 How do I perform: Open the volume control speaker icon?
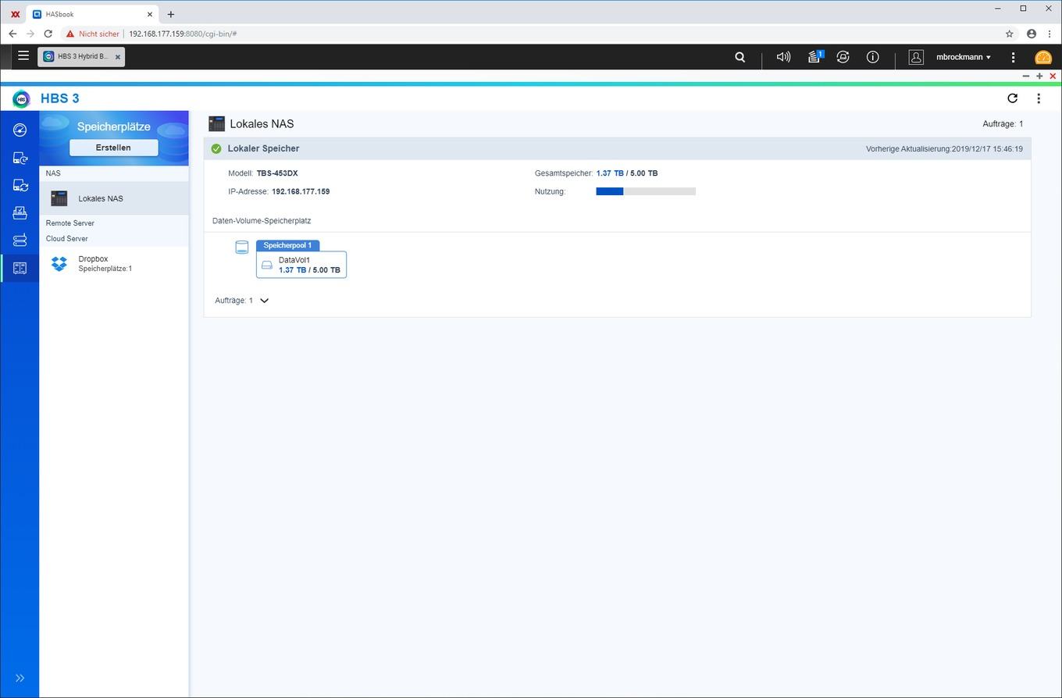(x=783, y=57)
